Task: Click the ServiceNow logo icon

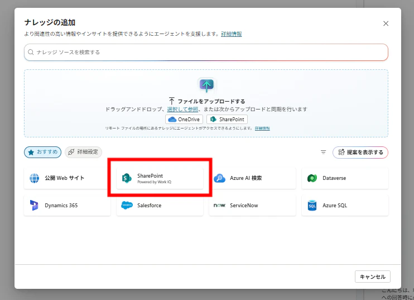Action: coord(219,206)
